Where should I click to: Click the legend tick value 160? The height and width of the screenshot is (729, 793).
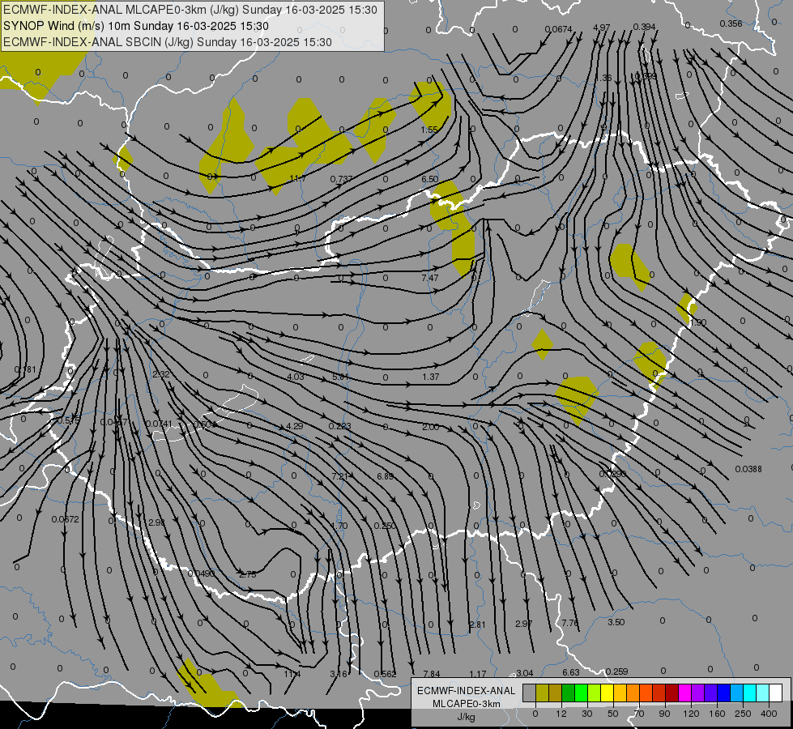click(x=717, y=714)
